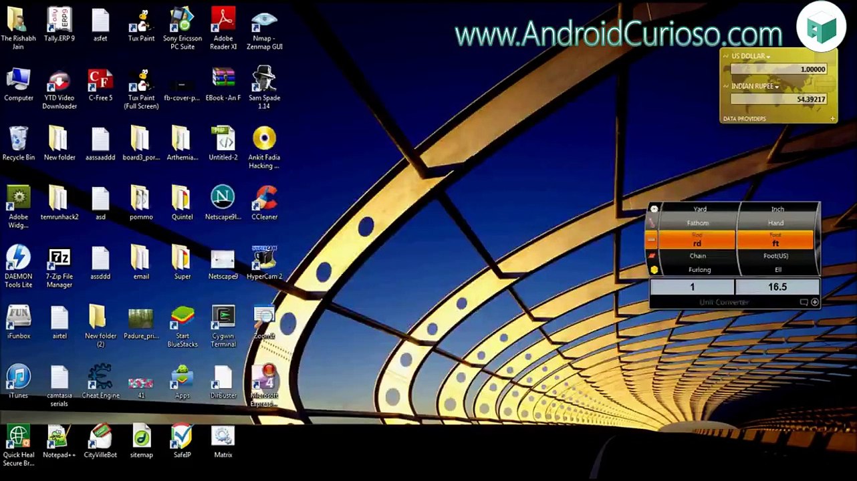This screenshot has width=857, height=481.
Task: Open Cheat Engine shortcut
Action: [x=100, y=381]
